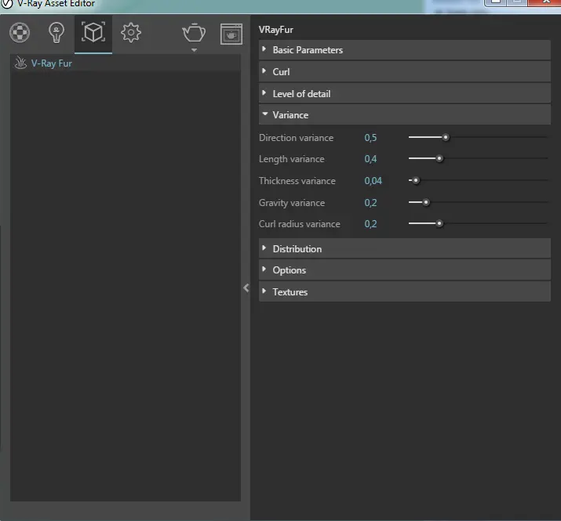Expand the Distribution section
The height and width of the screenshot is (521, 561).
tap(297, 249)
